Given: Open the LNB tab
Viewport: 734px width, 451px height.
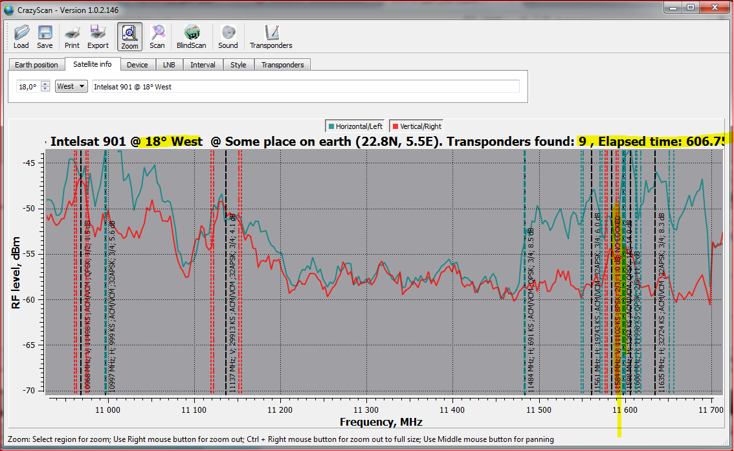Looking at the screenshot, I should coord(169,65).
